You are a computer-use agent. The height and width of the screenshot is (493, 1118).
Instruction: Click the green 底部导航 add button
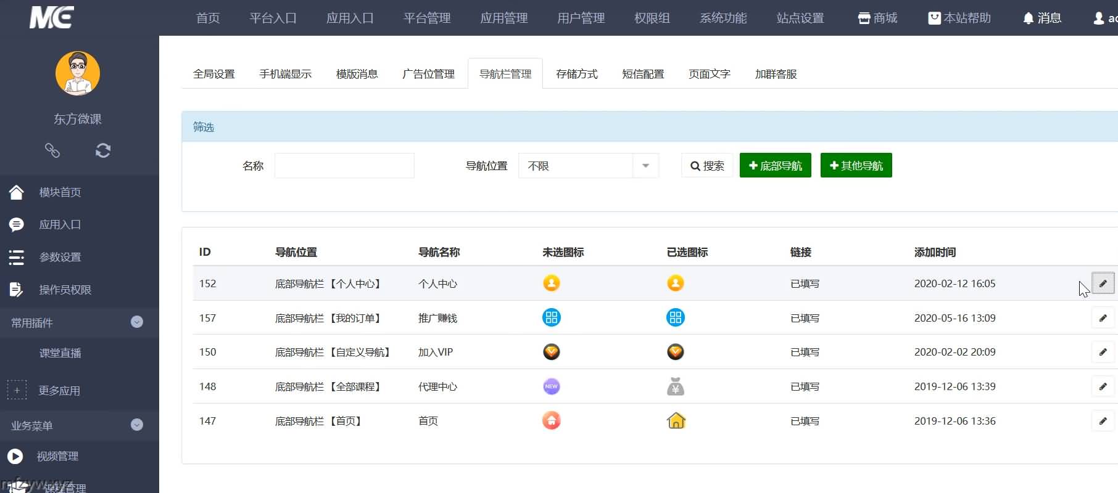coord(775,166)
